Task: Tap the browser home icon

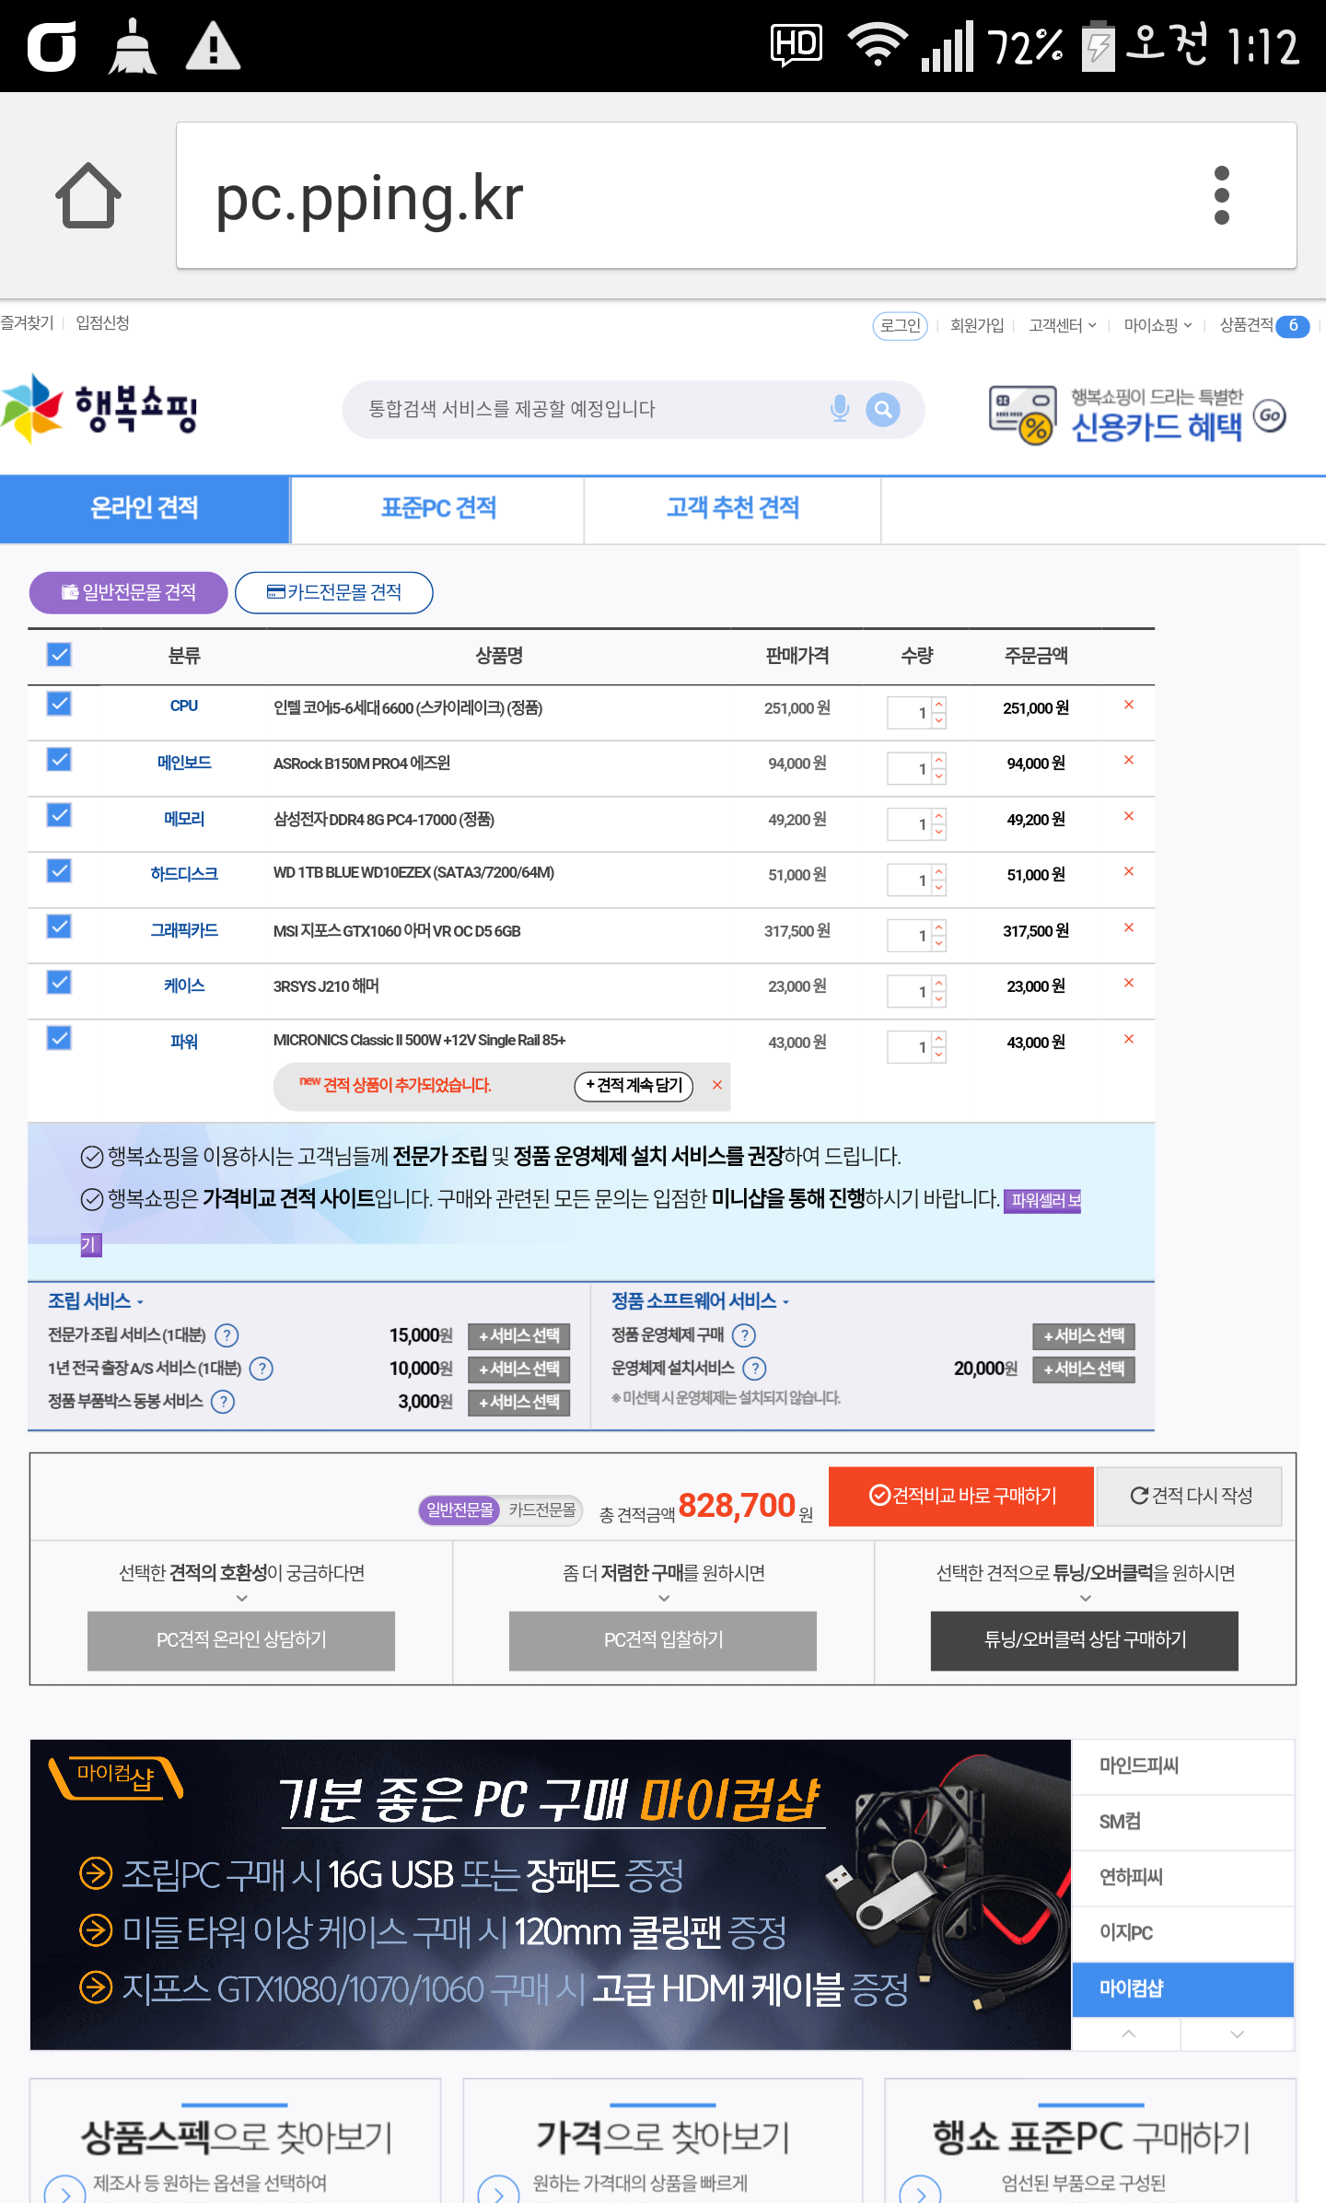Action: click(x=88, y=195)
